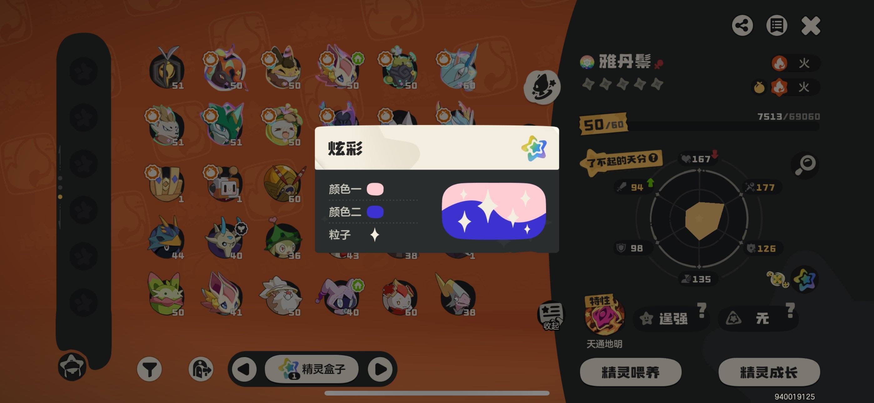Open the 精灵喂养 button
The image size is (874, 403).
630,372
